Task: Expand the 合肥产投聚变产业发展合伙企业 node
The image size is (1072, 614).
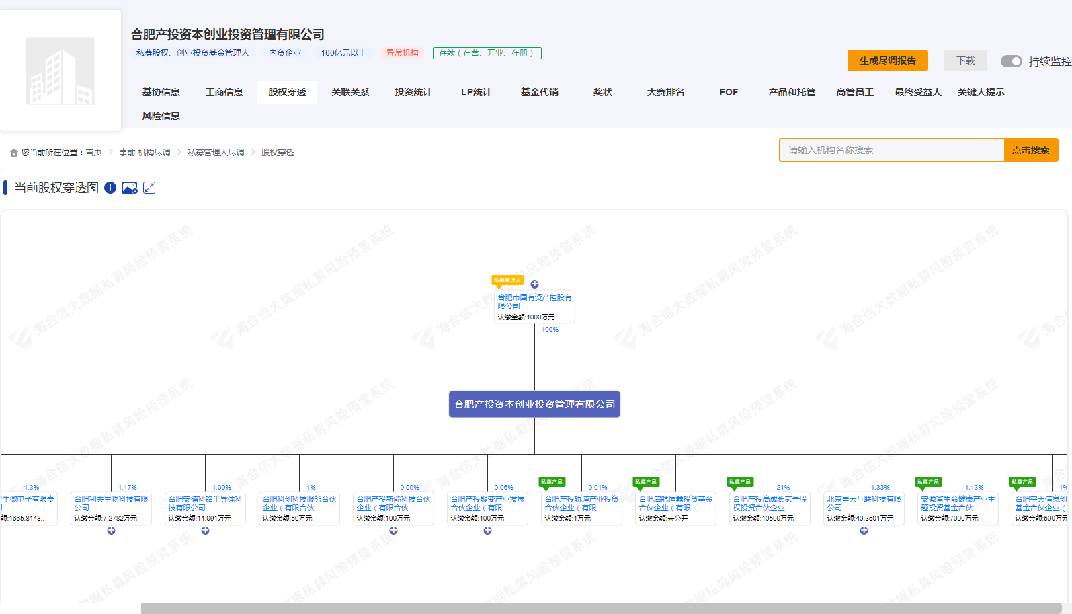Action: click(488, 531)
